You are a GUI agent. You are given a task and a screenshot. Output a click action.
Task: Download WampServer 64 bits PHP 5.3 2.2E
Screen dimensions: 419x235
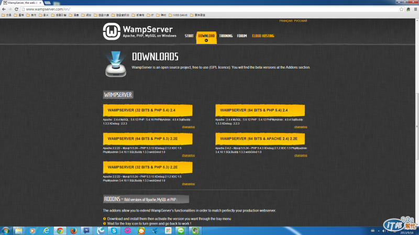[148, 139]
